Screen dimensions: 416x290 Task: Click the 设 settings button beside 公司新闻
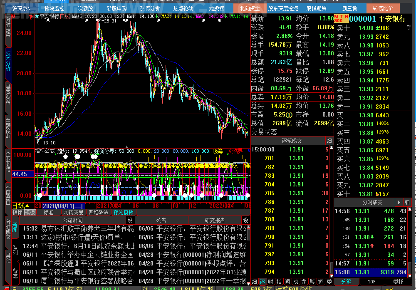pyautogui.click(x=130, y=220)
